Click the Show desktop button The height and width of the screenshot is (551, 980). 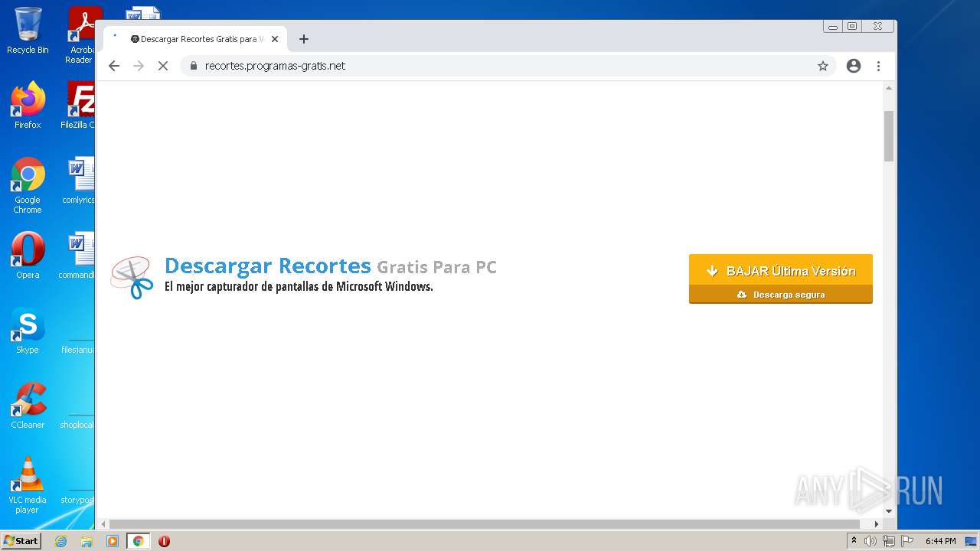tap(971, 541)
